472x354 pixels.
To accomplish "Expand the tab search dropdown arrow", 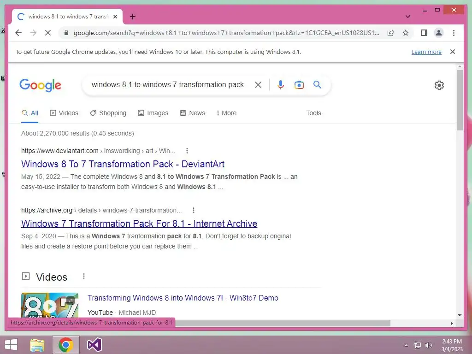I will [408, 17].
